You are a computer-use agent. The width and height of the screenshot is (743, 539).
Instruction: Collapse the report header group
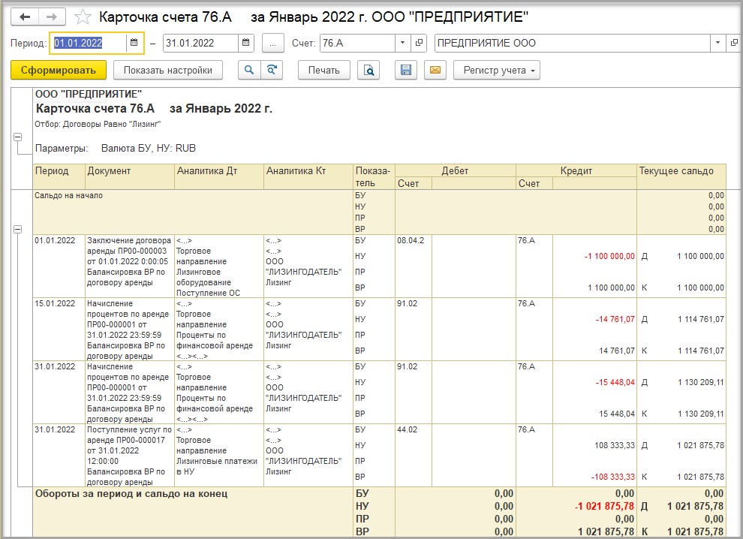pyautogui.click(x=17, y=137)
